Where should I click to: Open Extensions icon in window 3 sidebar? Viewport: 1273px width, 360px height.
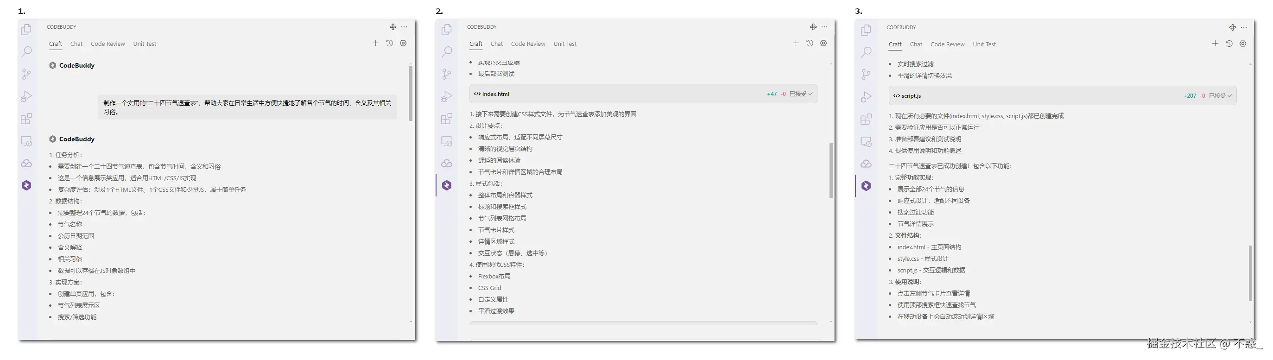point(866,120)
